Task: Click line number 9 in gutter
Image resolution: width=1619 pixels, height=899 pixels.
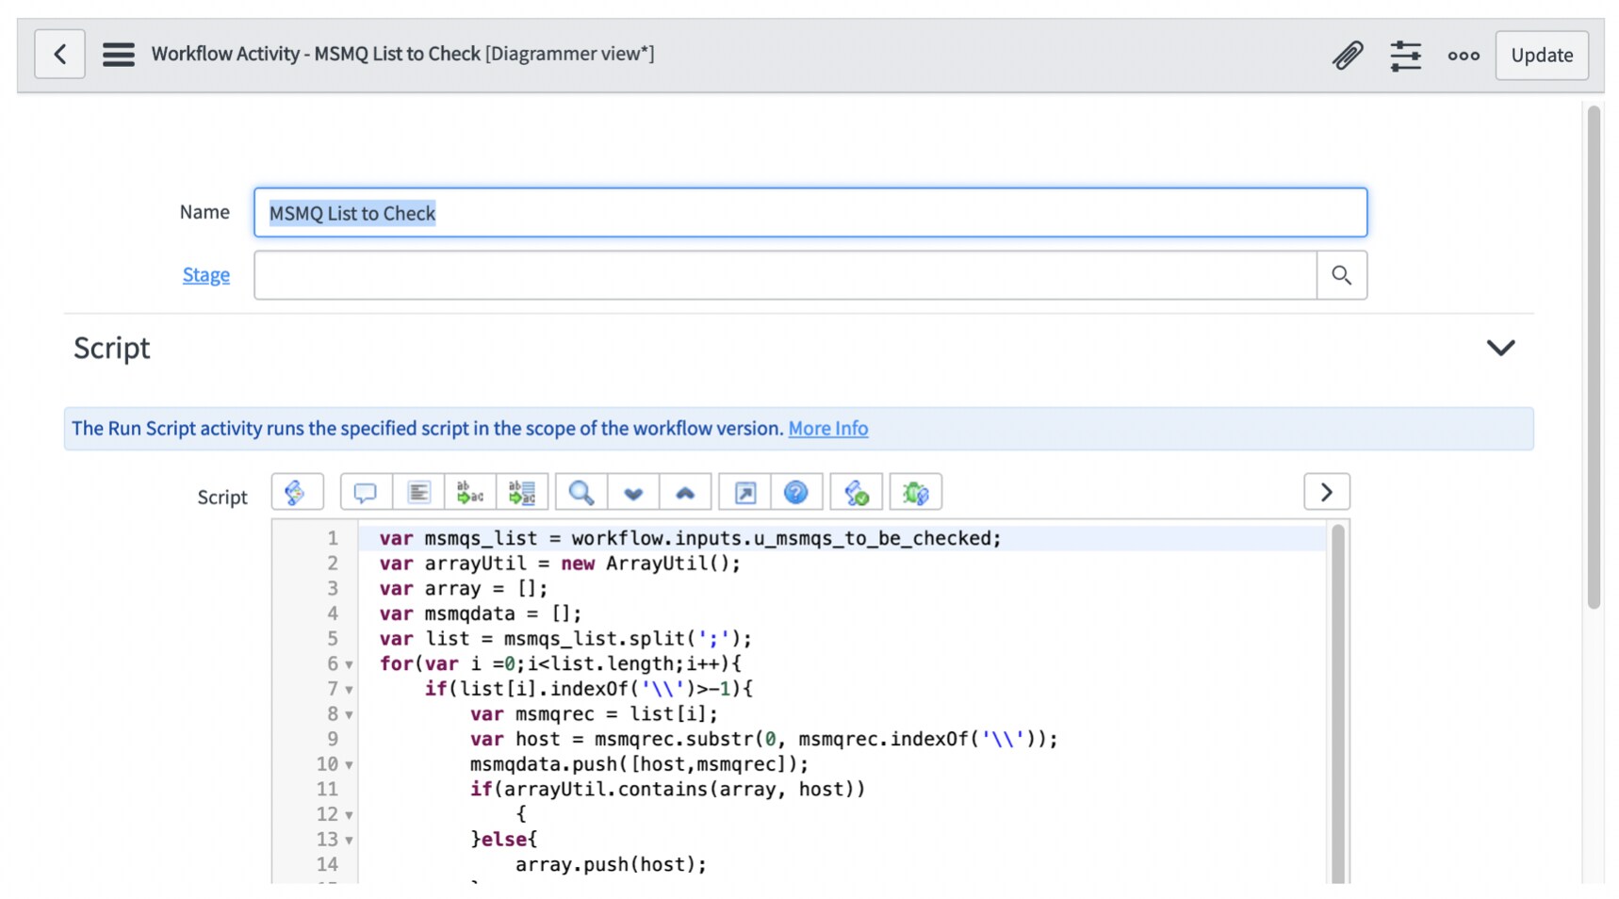Action: click(x=333, y=740)
